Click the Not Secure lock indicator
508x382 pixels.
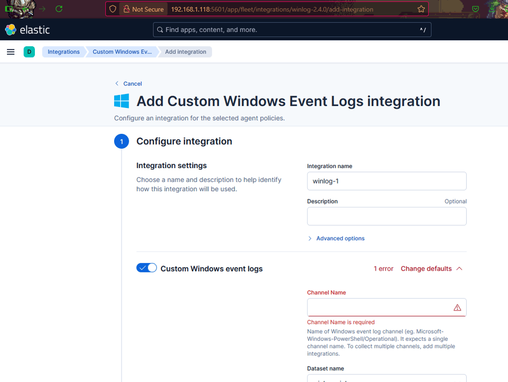144,9
